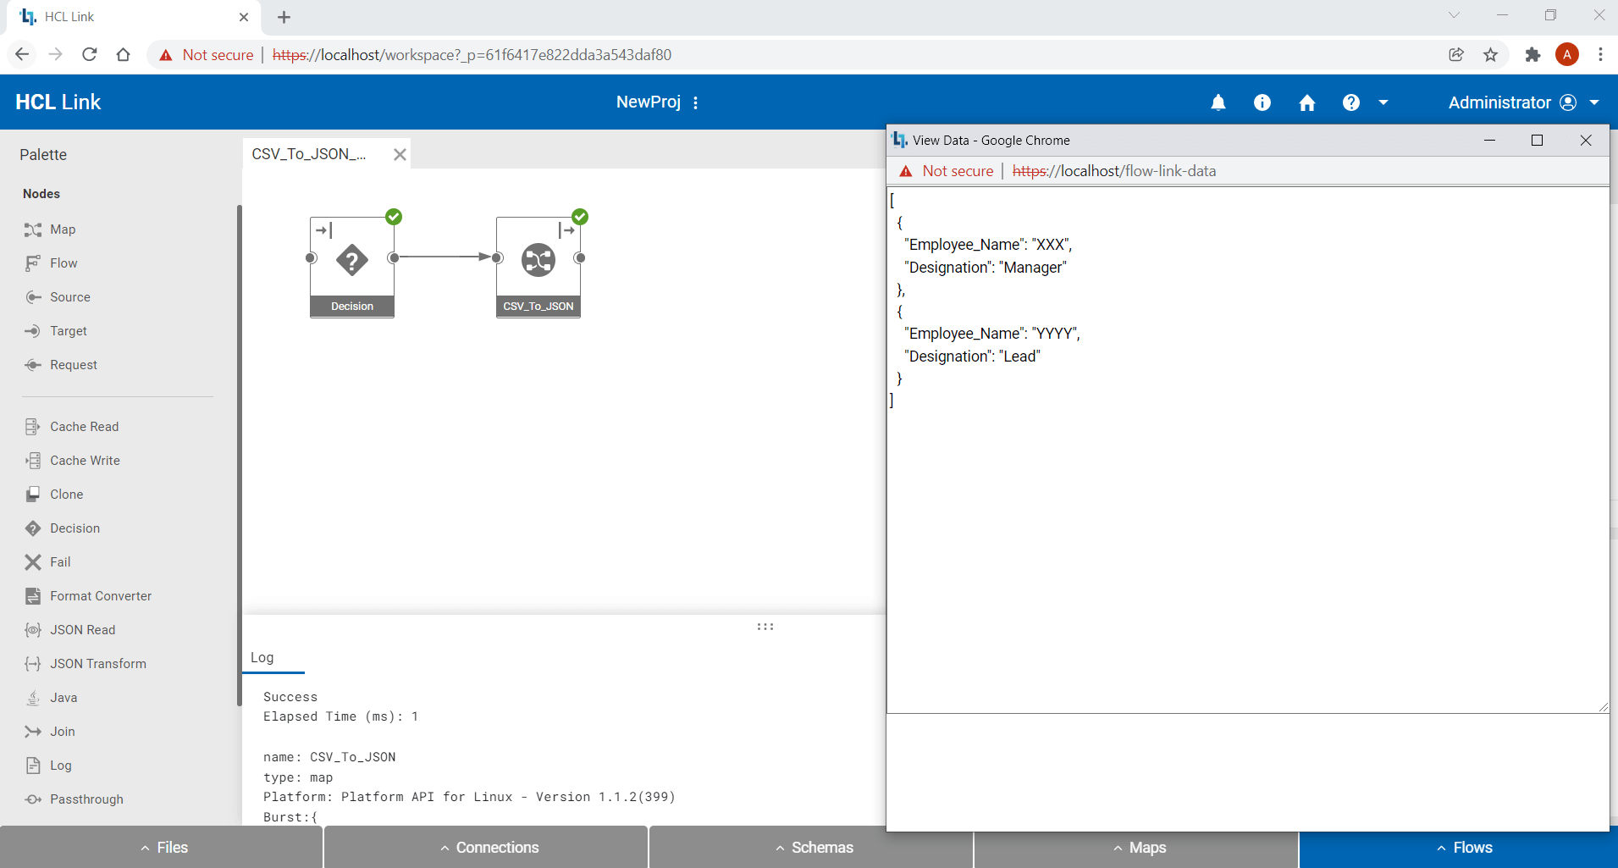The width and height of the screenshot is (1618, 868).
Task: Click the Passthrough node in palette
Action: click(86, 799)
